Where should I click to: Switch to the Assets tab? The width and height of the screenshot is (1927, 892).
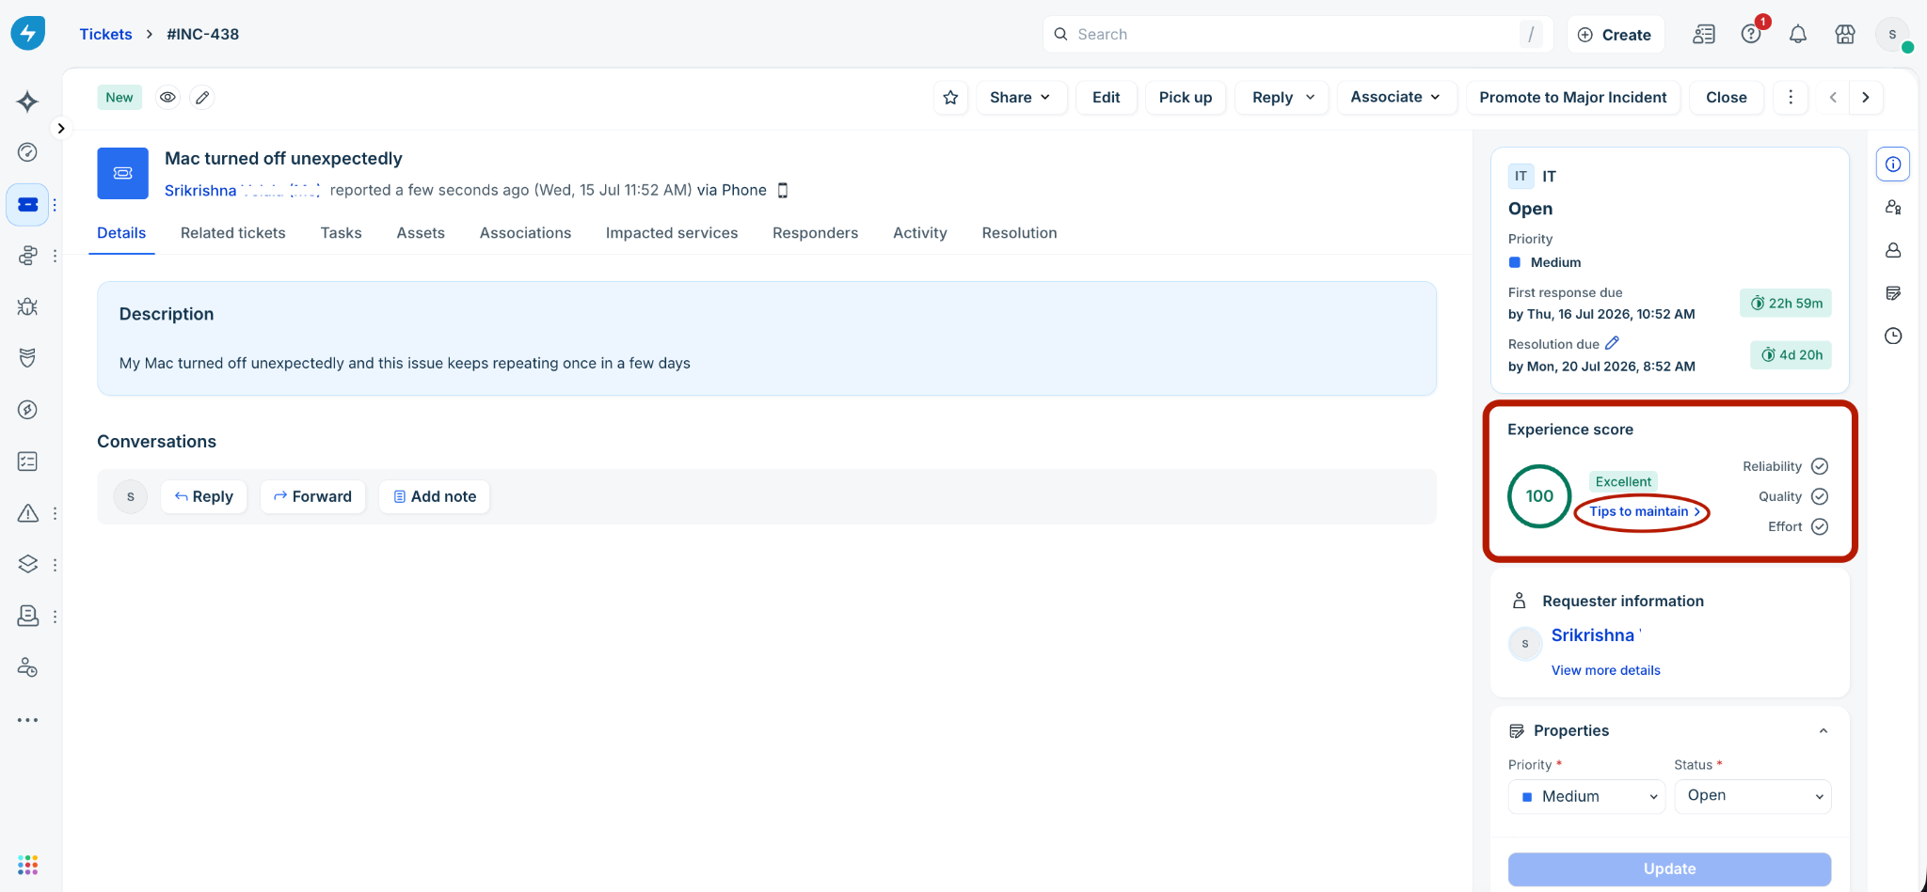click(421, 233)
